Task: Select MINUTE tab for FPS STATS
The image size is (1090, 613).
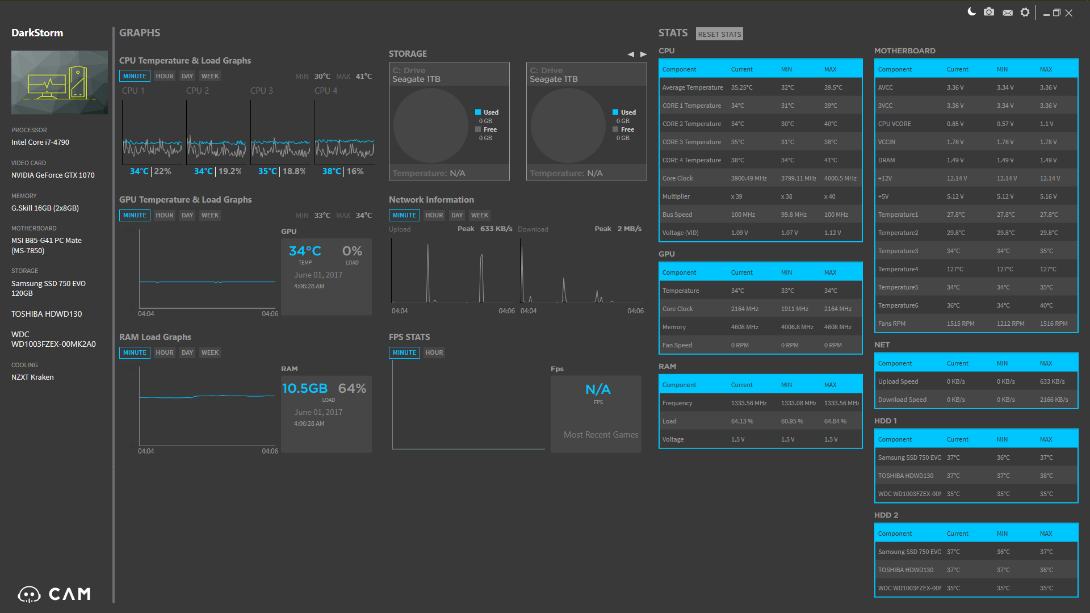Action: pos(404,352)
